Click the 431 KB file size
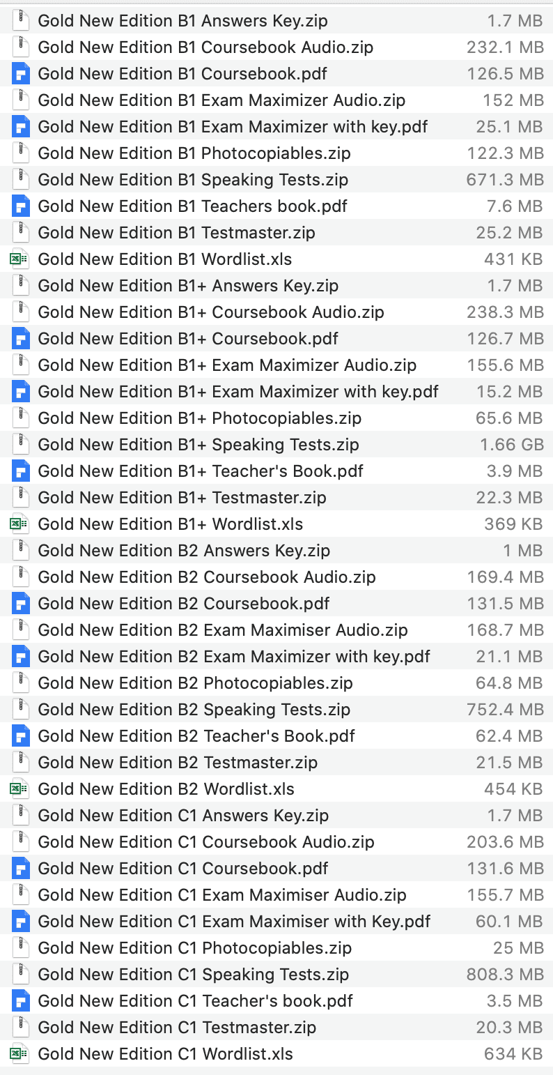This screenshot has height=1075, width=553. point(513,259)
